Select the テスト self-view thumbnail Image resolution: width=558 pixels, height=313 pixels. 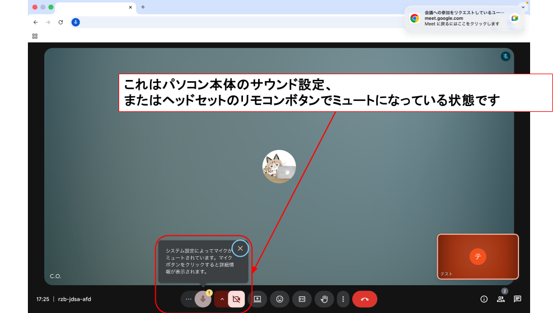click(x=477, y=256)
